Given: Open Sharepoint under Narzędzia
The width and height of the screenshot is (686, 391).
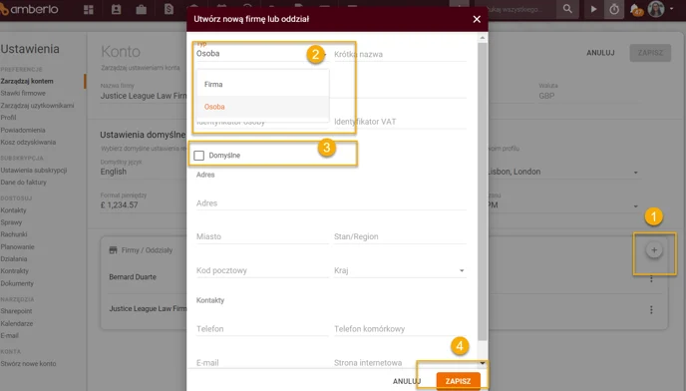Looking at the screenshot, I should (16, 311).
